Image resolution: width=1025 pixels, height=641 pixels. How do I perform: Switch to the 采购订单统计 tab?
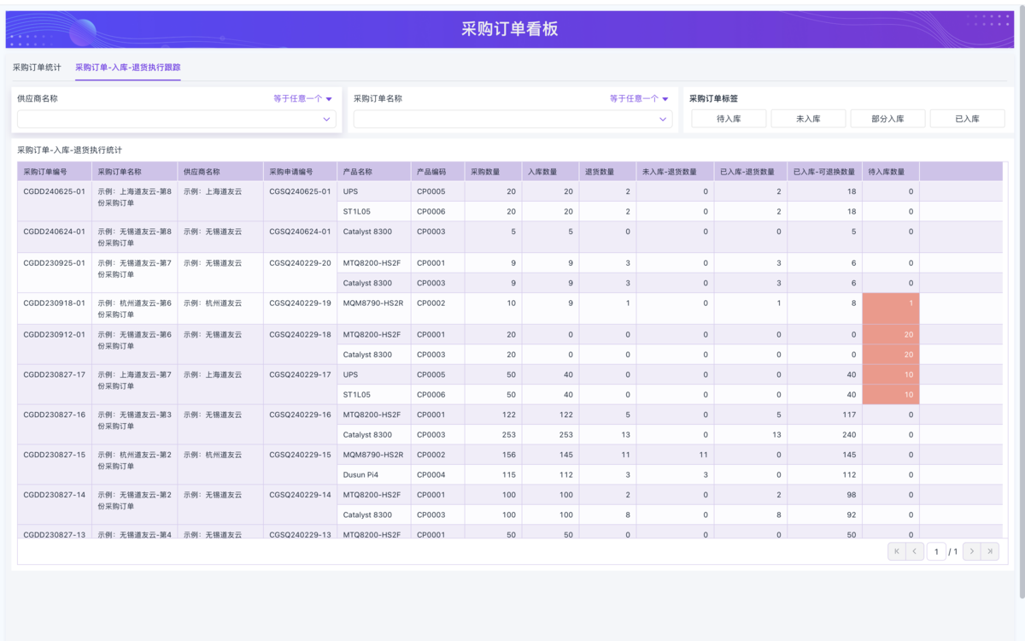pyautogui.click(x=37, y=68)
